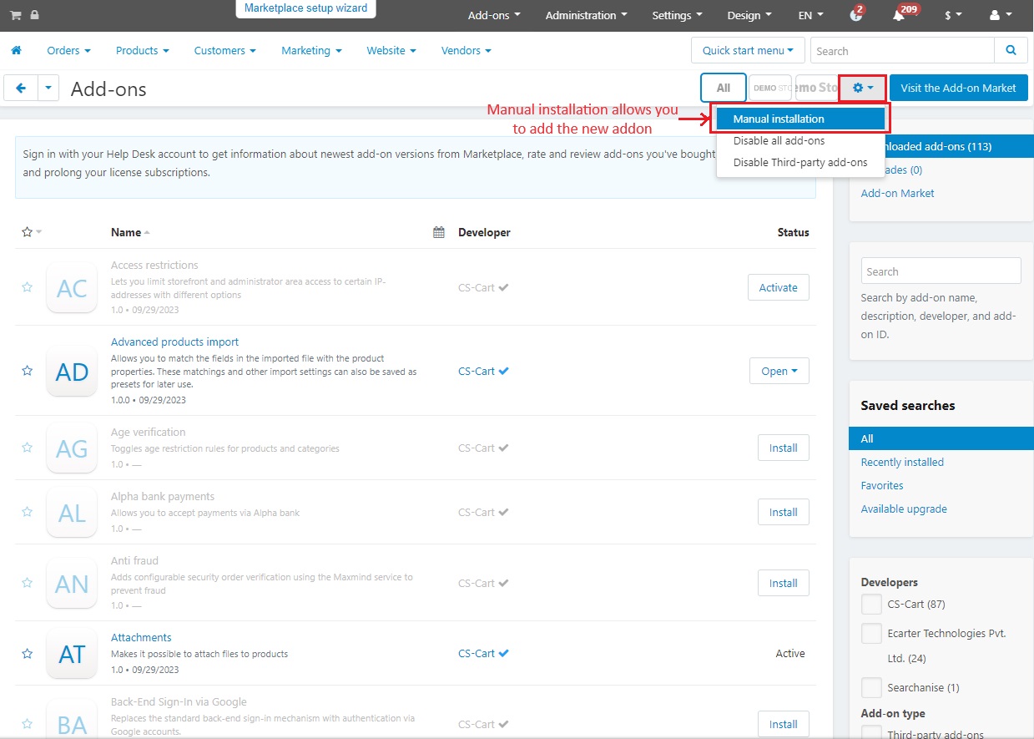Install Back-End Sign-In via Google add-on
The height and width of the screenshot is (739, 1034).
783,724
